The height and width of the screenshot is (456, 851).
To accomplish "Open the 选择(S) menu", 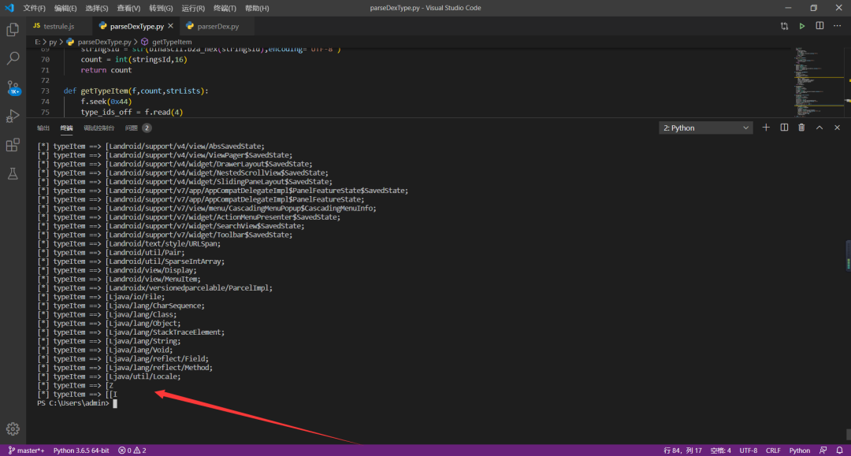I will click(x=97, y=8).
